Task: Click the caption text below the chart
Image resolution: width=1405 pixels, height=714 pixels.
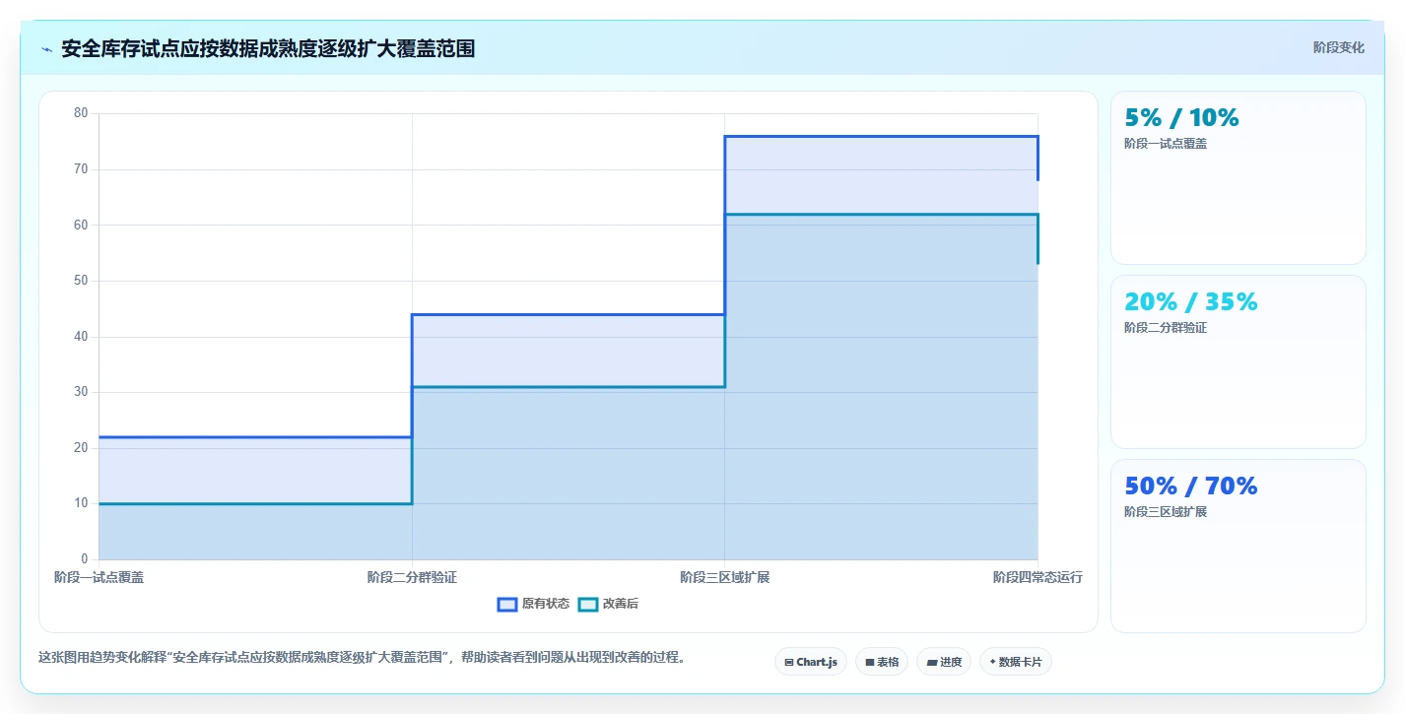Action: [362, 657]
